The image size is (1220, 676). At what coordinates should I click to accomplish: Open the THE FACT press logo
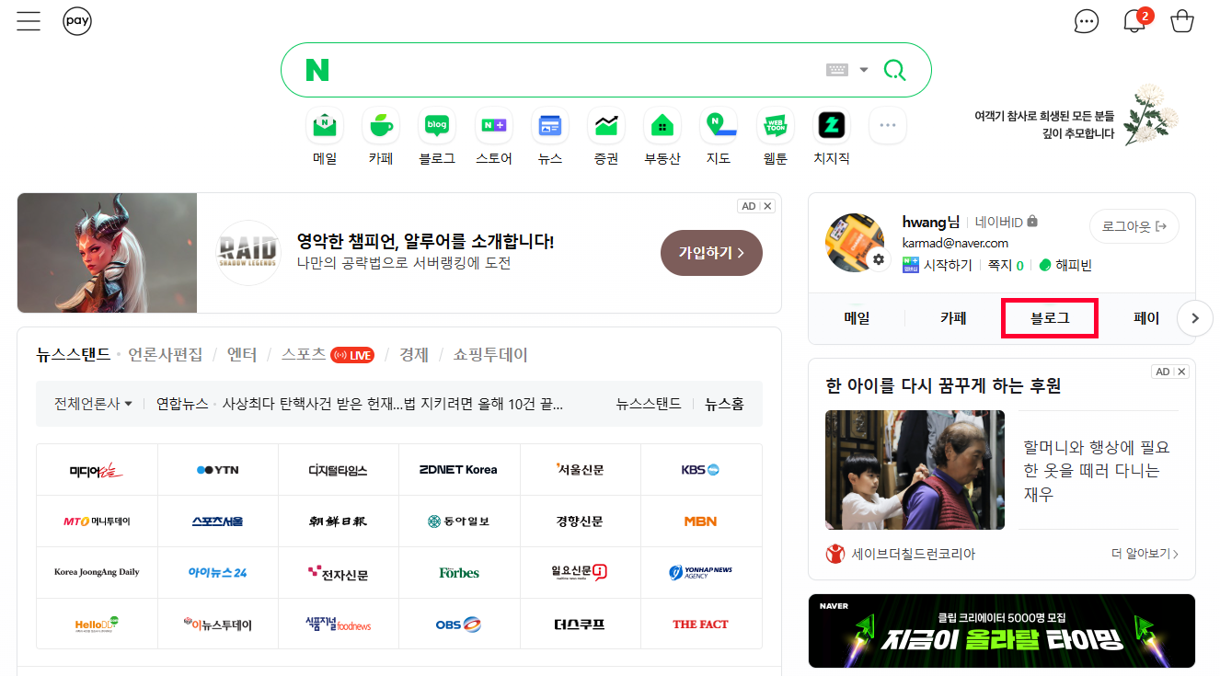pos(701,624)
